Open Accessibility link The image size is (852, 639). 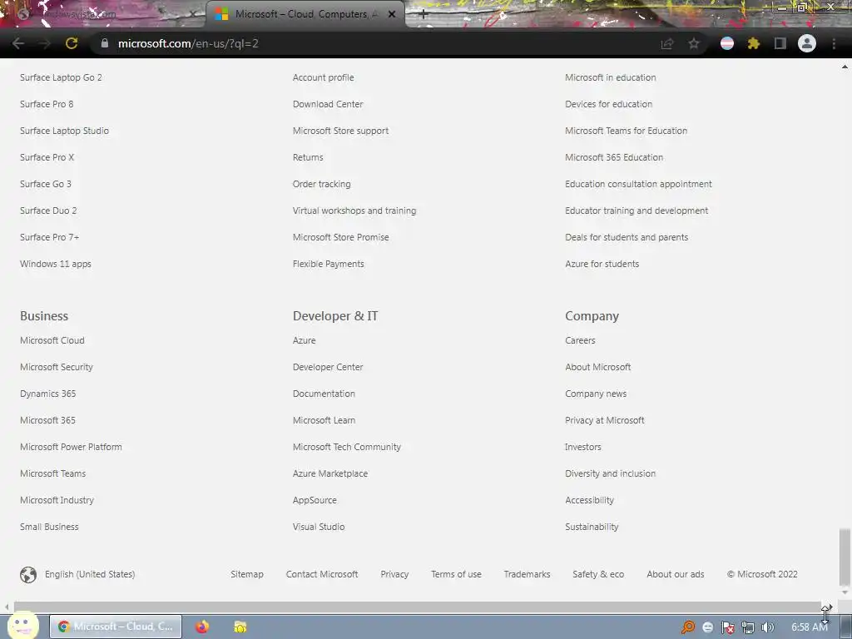(590, 500)
